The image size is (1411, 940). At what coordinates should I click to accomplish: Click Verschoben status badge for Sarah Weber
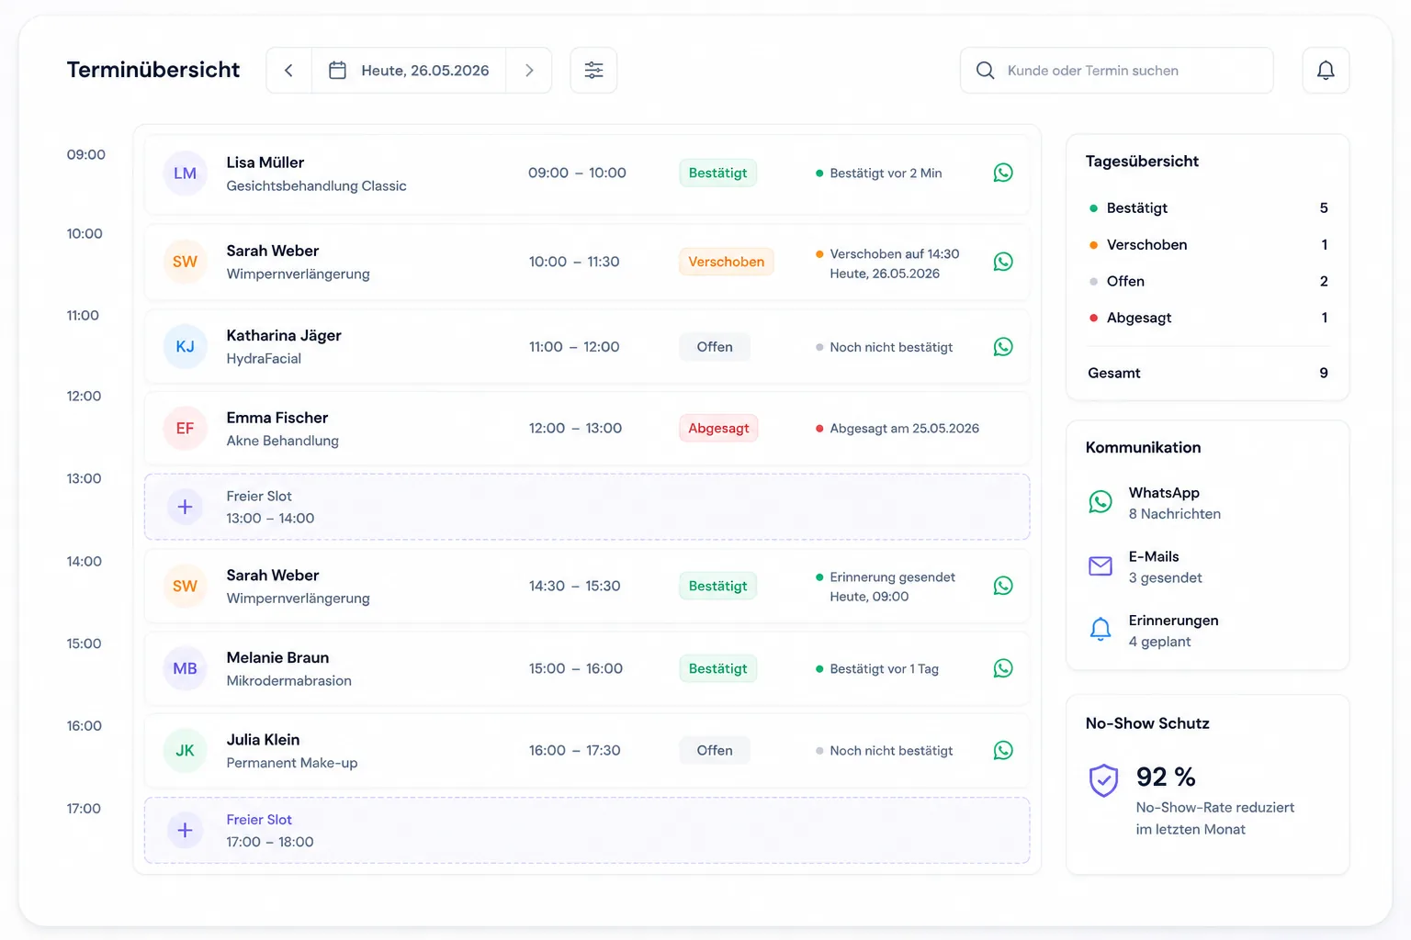[726, 262]
